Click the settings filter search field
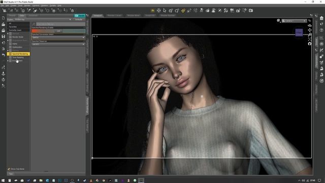Image resolution: width=325 pixels, height=183 pixels. (60, 24)
